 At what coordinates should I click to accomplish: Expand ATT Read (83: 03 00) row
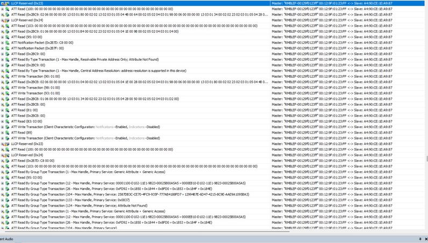[2, 121]
